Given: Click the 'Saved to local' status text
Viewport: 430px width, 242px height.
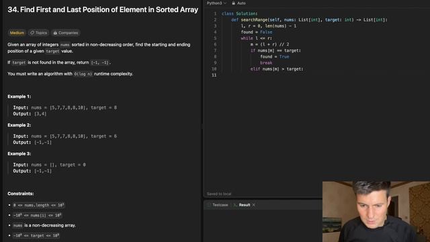Looking at the screenshot, I should tap(219, 194).
